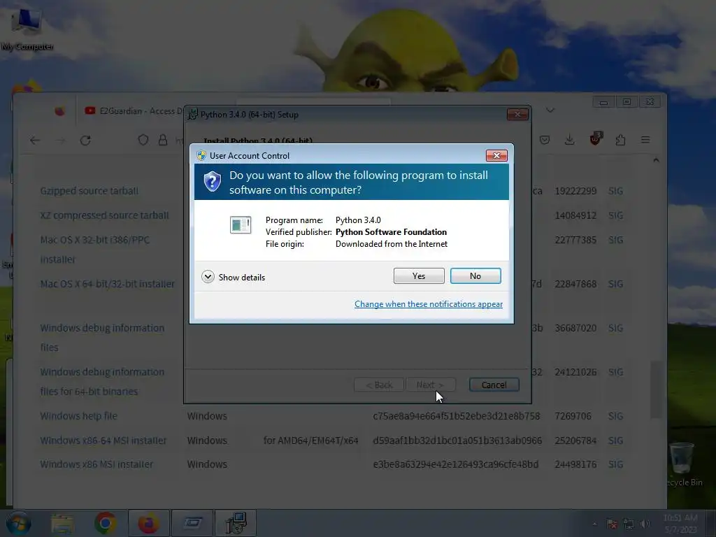Image resolution: width=716 pixels, height=537 pixels.
Task: Click the Python installer program icon
Action: 241,224
